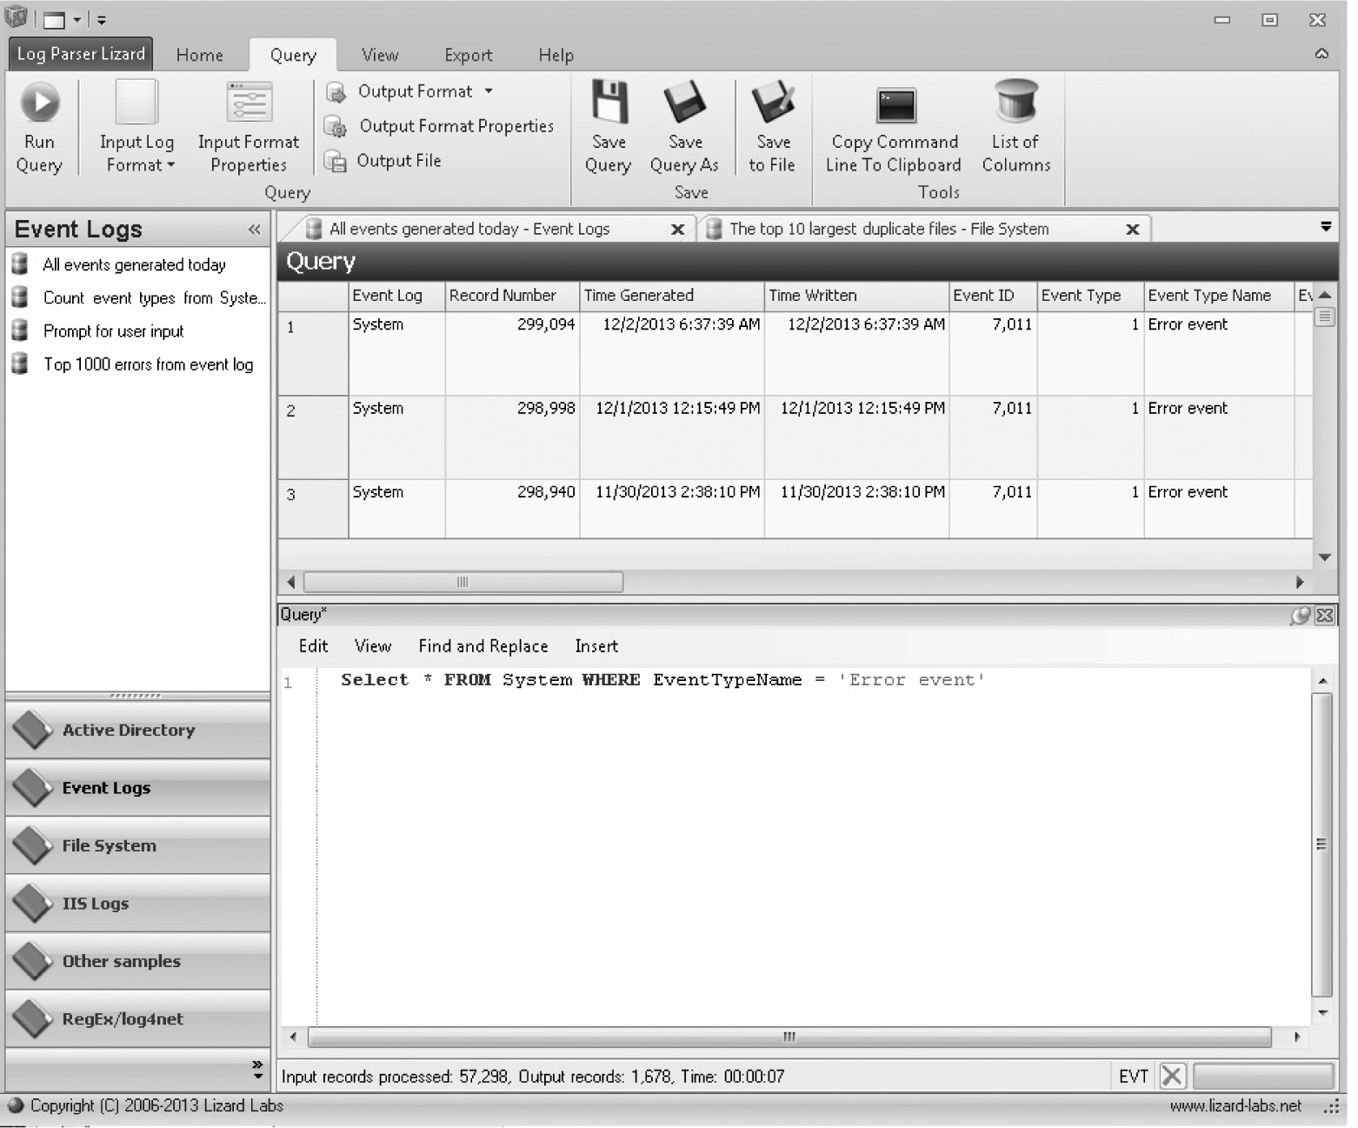The height and width of the screenshot is (1128, 1358).
Task: Click the Active Directory diamond icon
Action: point(33,731)
